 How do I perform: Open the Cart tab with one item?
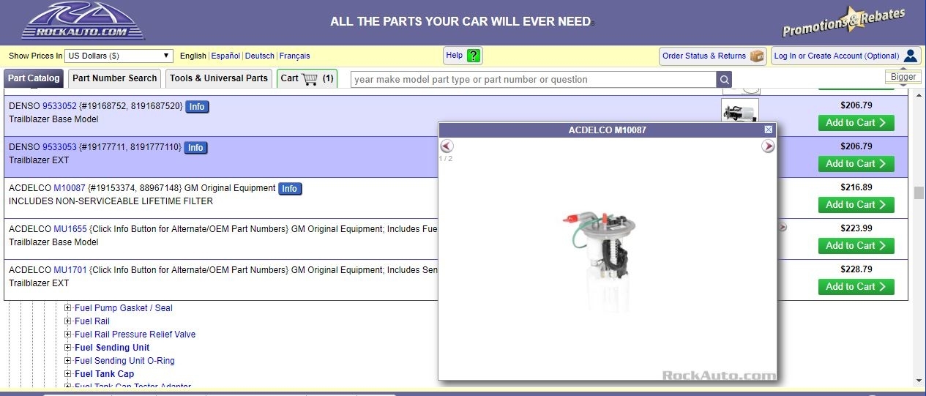[307, 78]
